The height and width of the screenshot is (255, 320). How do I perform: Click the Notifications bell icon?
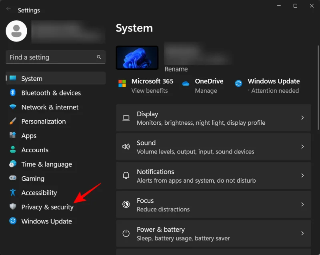tap(126, 176)
